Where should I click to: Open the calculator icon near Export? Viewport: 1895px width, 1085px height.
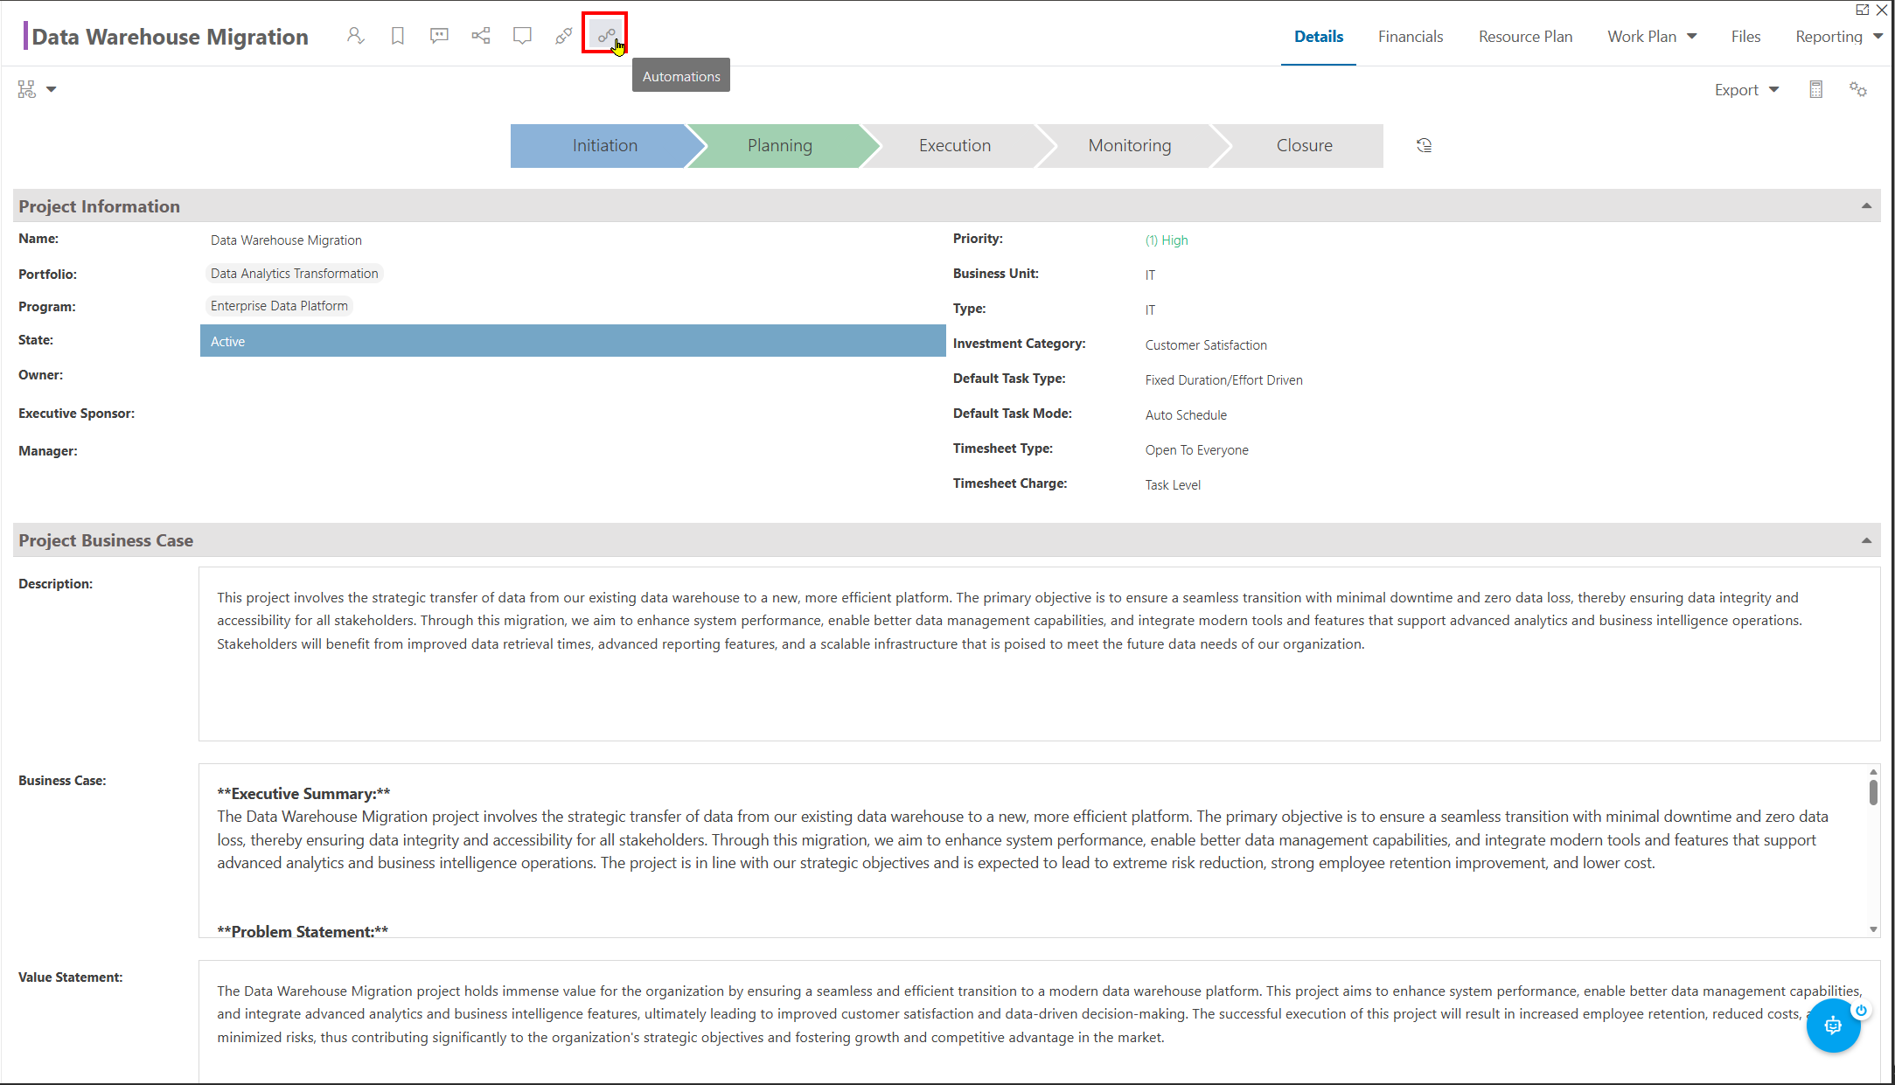tap(1816, 89)
